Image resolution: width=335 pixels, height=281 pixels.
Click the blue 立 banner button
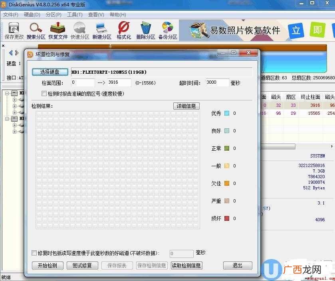tap(296, 30)
